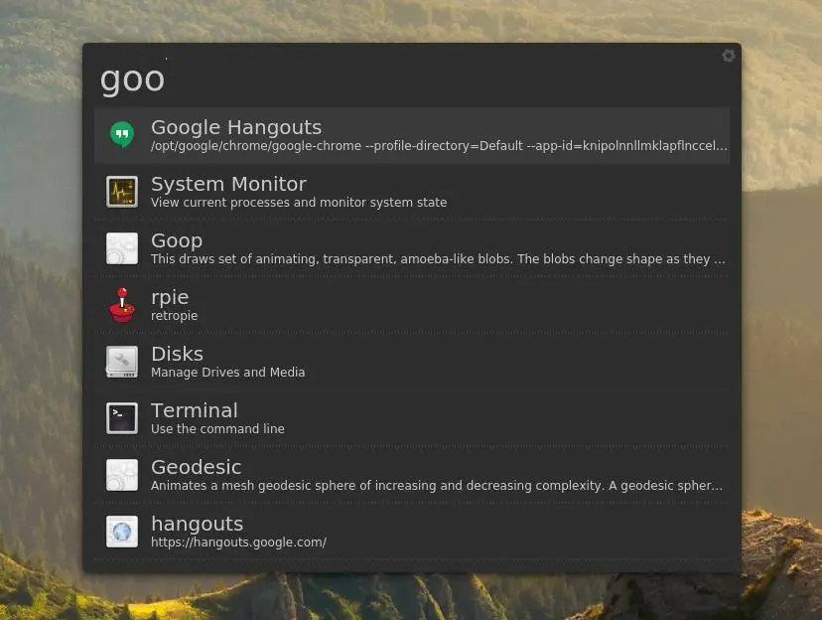822x620 pixels.
Task: Click the google-chrome command path text
Action: tap(440, 146)
